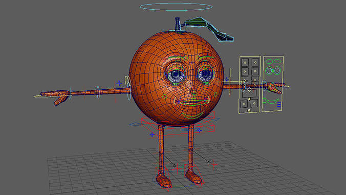The height and width of the screenshot is (195, 346).
Task: Select cyan wrist ring near the control panels
Action: [x=264, y=86]
